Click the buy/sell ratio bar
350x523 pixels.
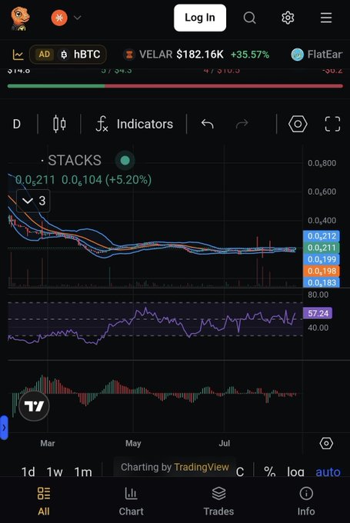tap(175, 86)
